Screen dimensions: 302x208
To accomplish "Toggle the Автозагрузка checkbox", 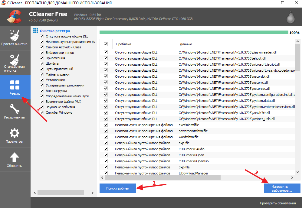I will coord(42,91).
